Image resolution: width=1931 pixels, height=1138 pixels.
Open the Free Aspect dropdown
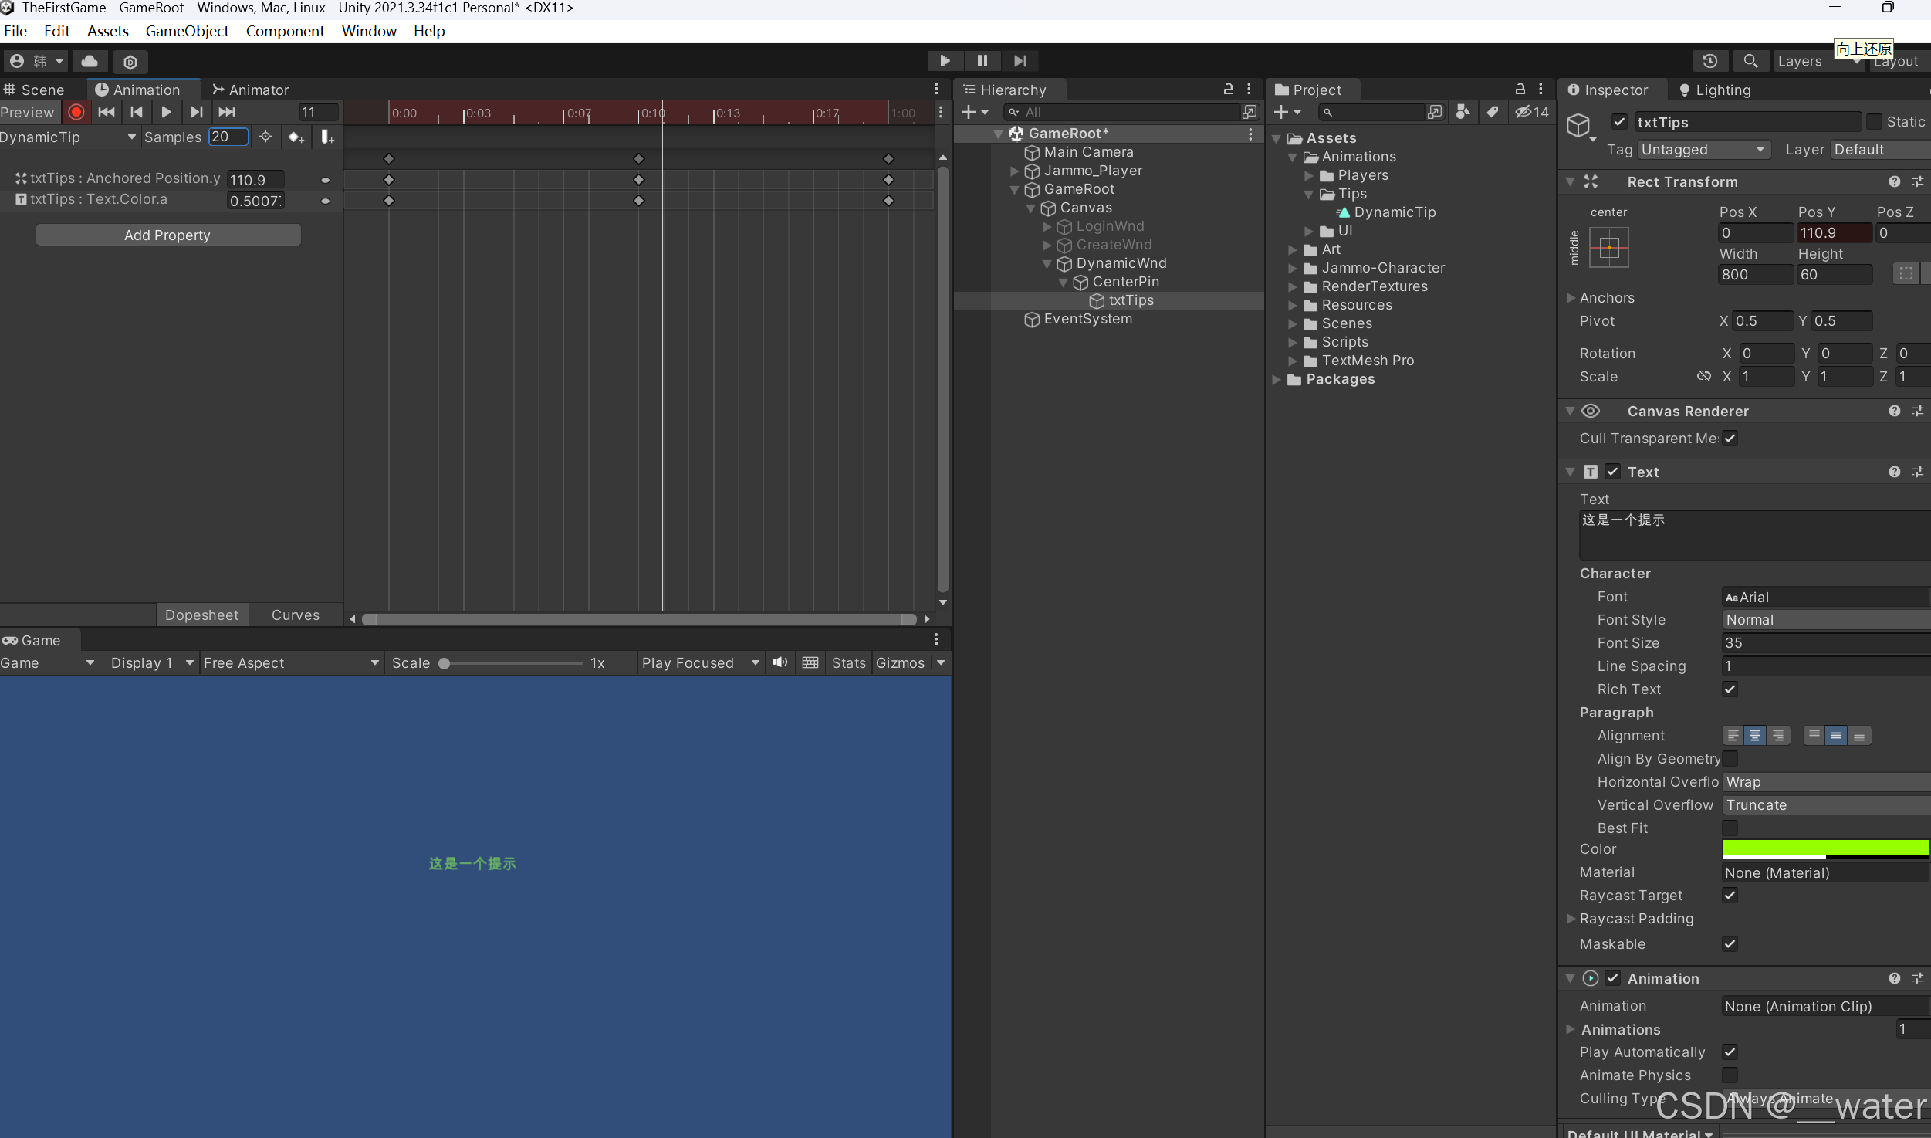click(x=291, y=662)
